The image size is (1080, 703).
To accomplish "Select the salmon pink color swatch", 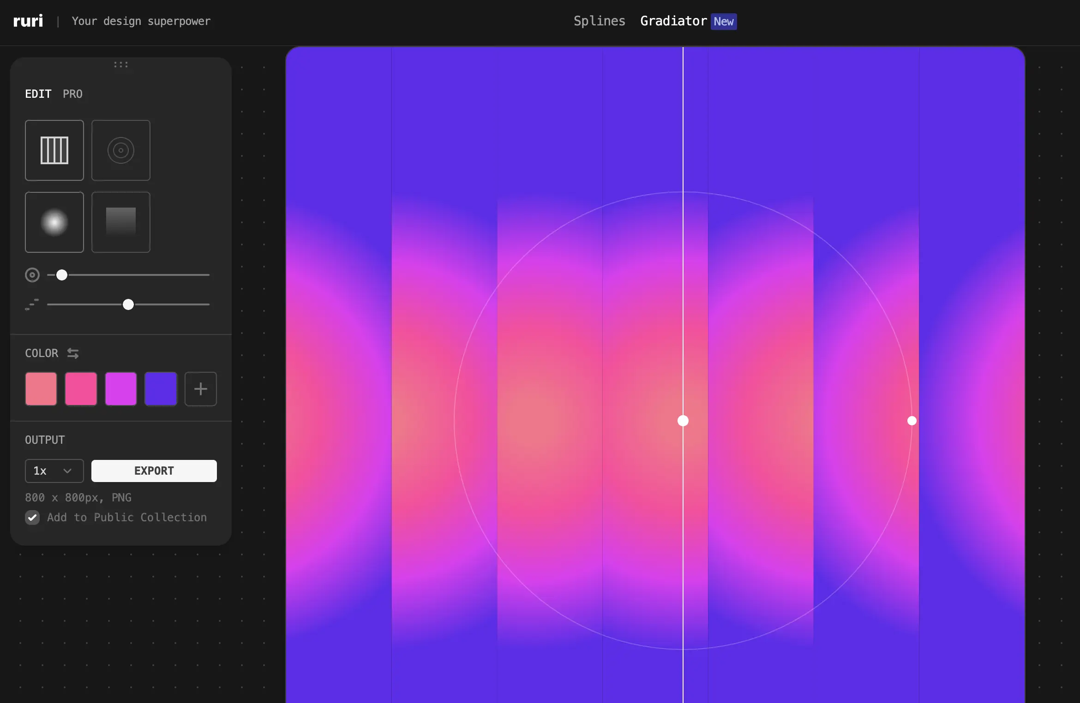I will (x=41, y=389).
